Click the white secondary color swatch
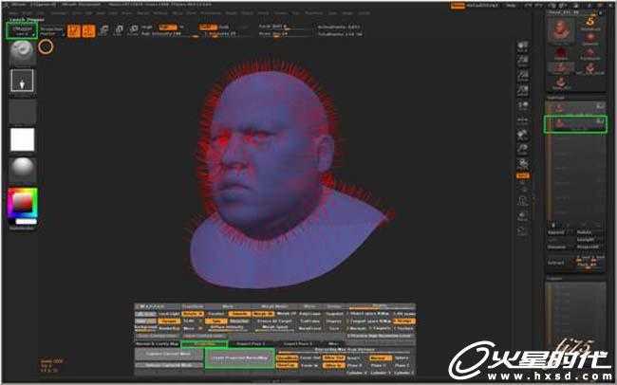Screen dimensions: 617x385 click(27, 222)
